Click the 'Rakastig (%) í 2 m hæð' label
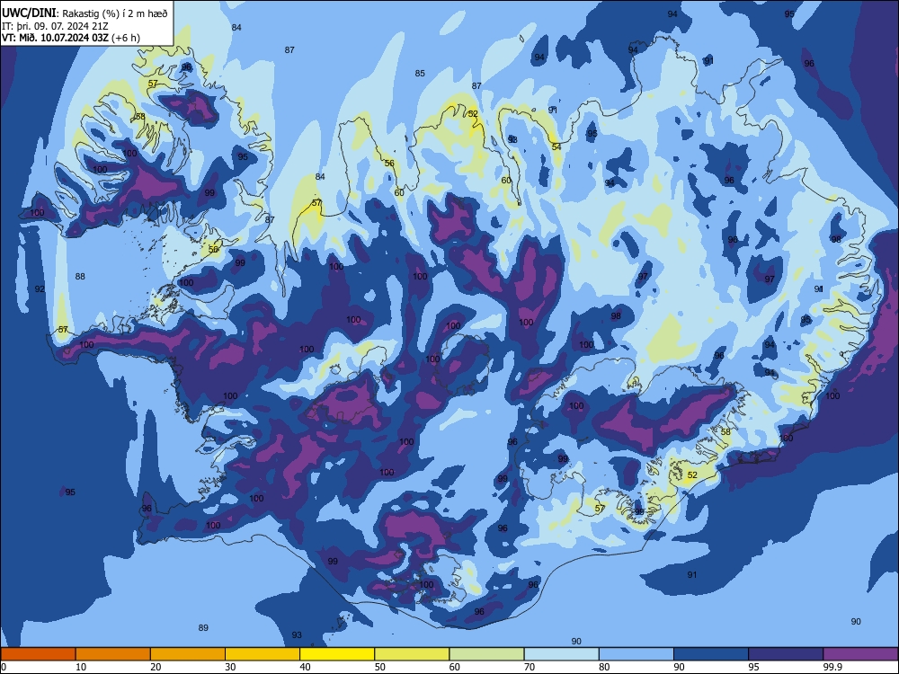The height and width of the screenshot is (674, 899). tap(115, 13)
